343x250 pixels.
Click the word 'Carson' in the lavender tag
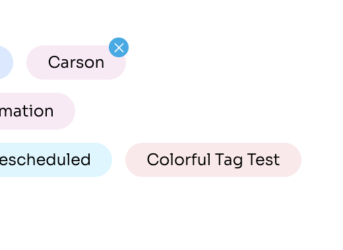pos(76,63)
